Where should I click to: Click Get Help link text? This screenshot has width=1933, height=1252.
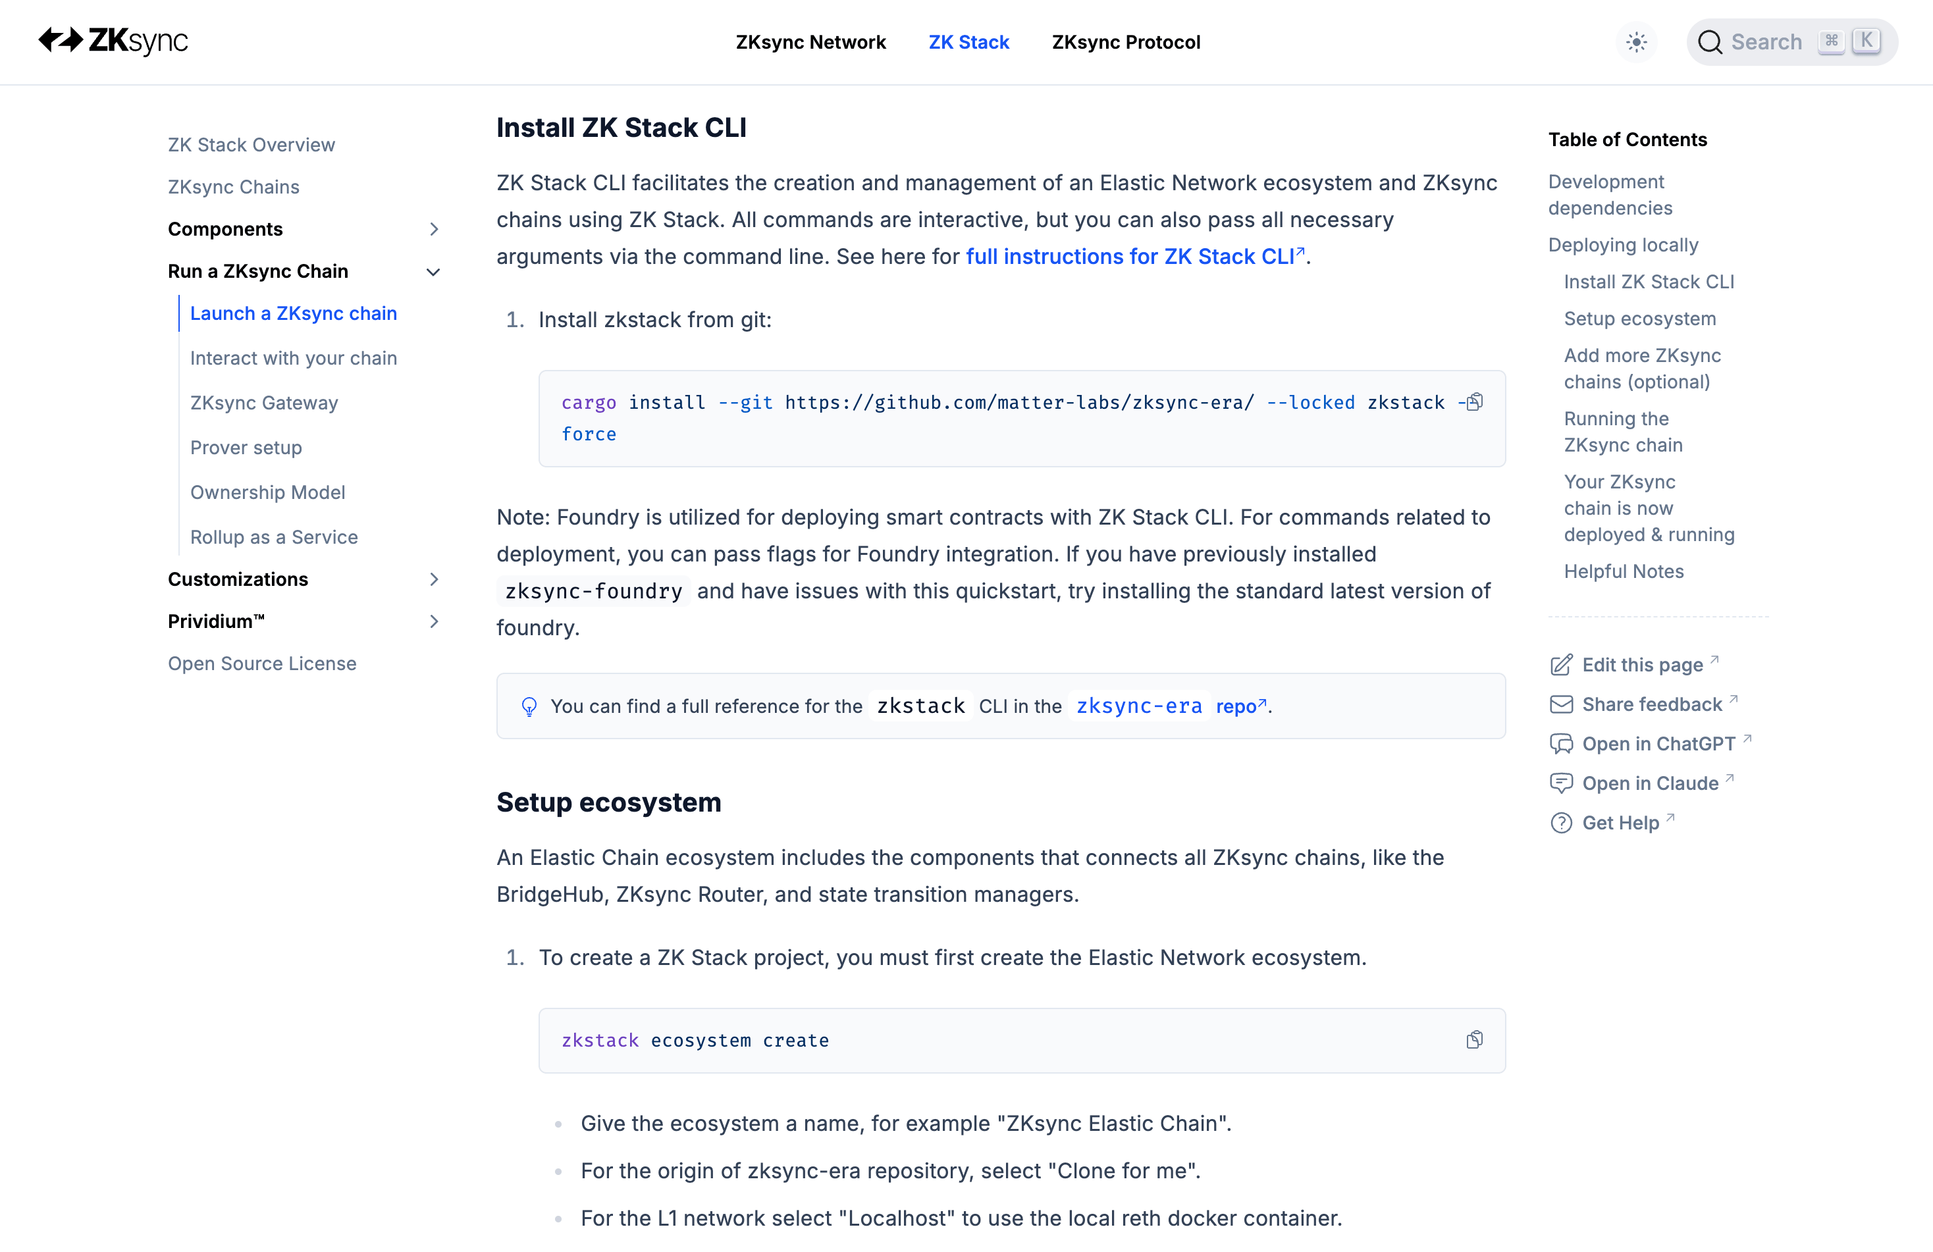[x=1620, y=823]
